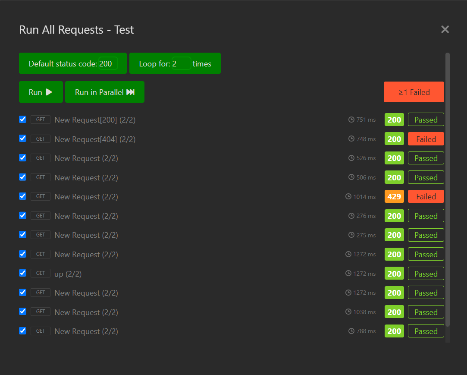The image size is (467, 375).
Task: Click the Run button
Action: coord(41,92)
